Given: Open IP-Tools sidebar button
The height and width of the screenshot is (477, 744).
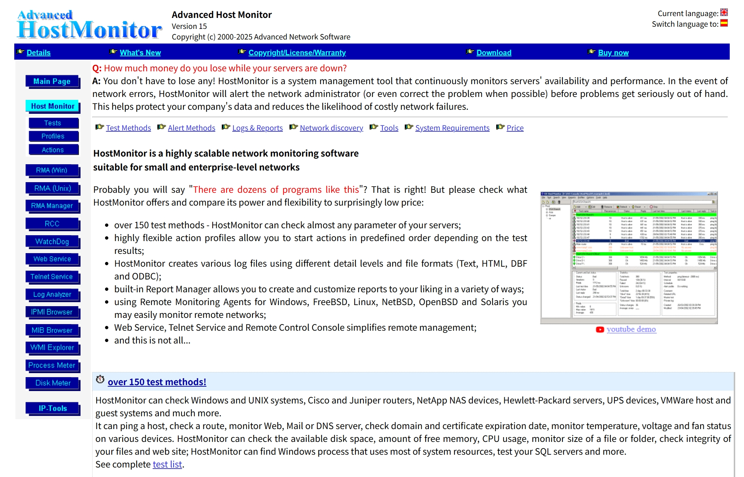Looking at the screenshot, I should coord(53,409).
